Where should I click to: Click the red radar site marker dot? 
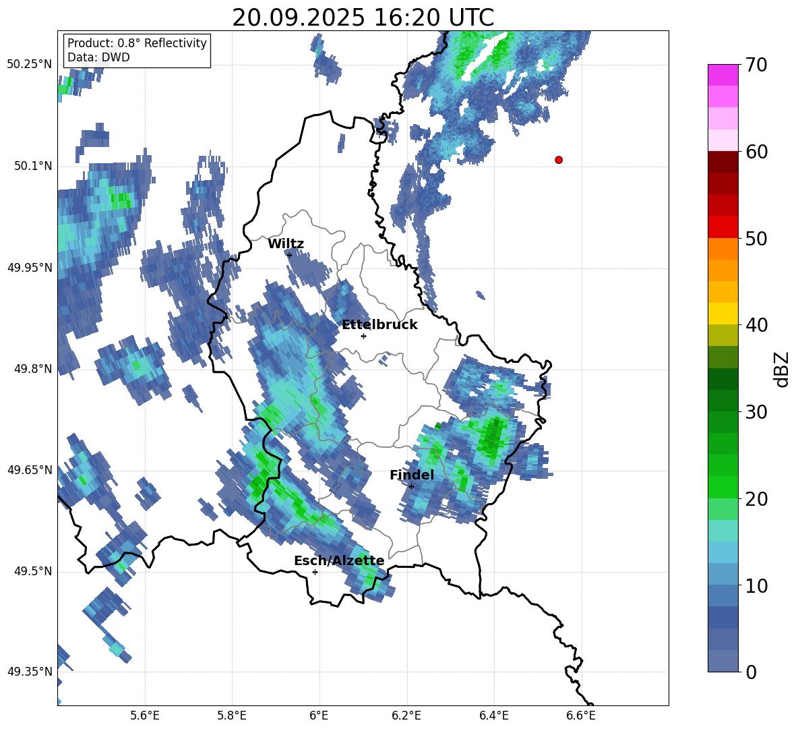pos(559,160)
